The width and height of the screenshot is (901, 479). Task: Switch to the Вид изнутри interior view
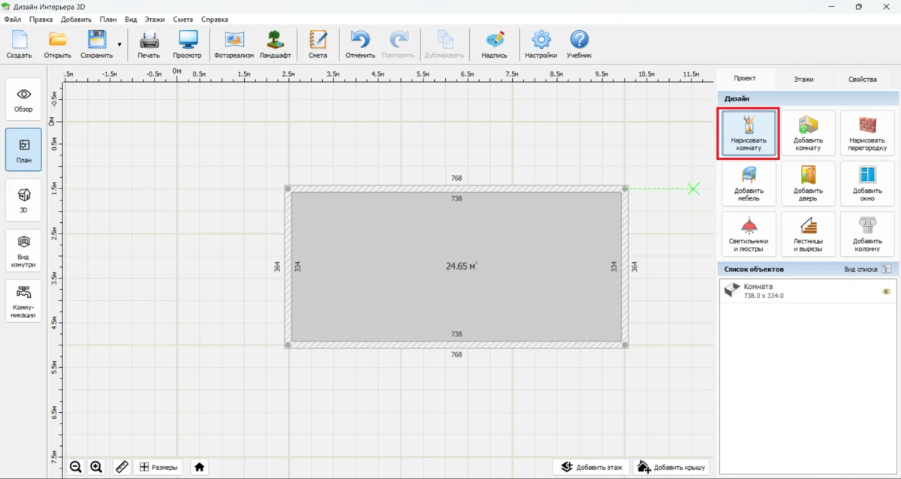[x=23, y=251]
